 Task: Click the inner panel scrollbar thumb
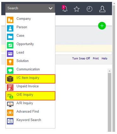109,102
